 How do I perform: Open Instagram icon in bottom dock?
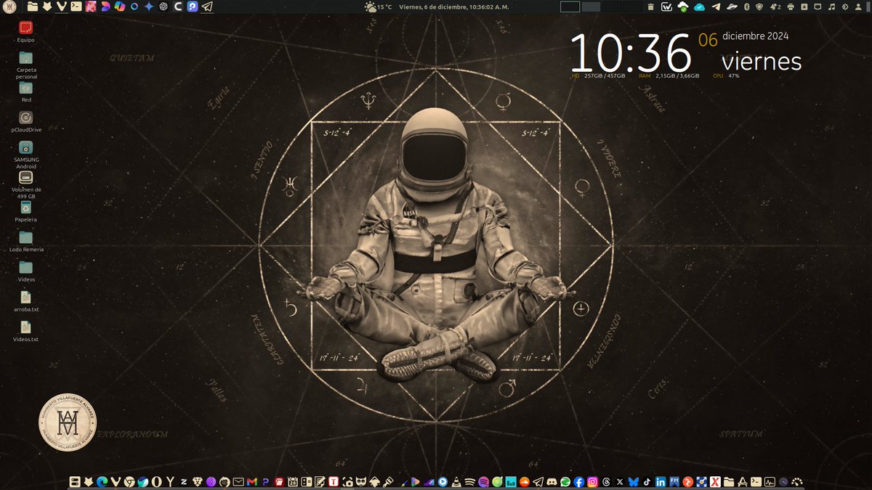(x=592, y=481)
